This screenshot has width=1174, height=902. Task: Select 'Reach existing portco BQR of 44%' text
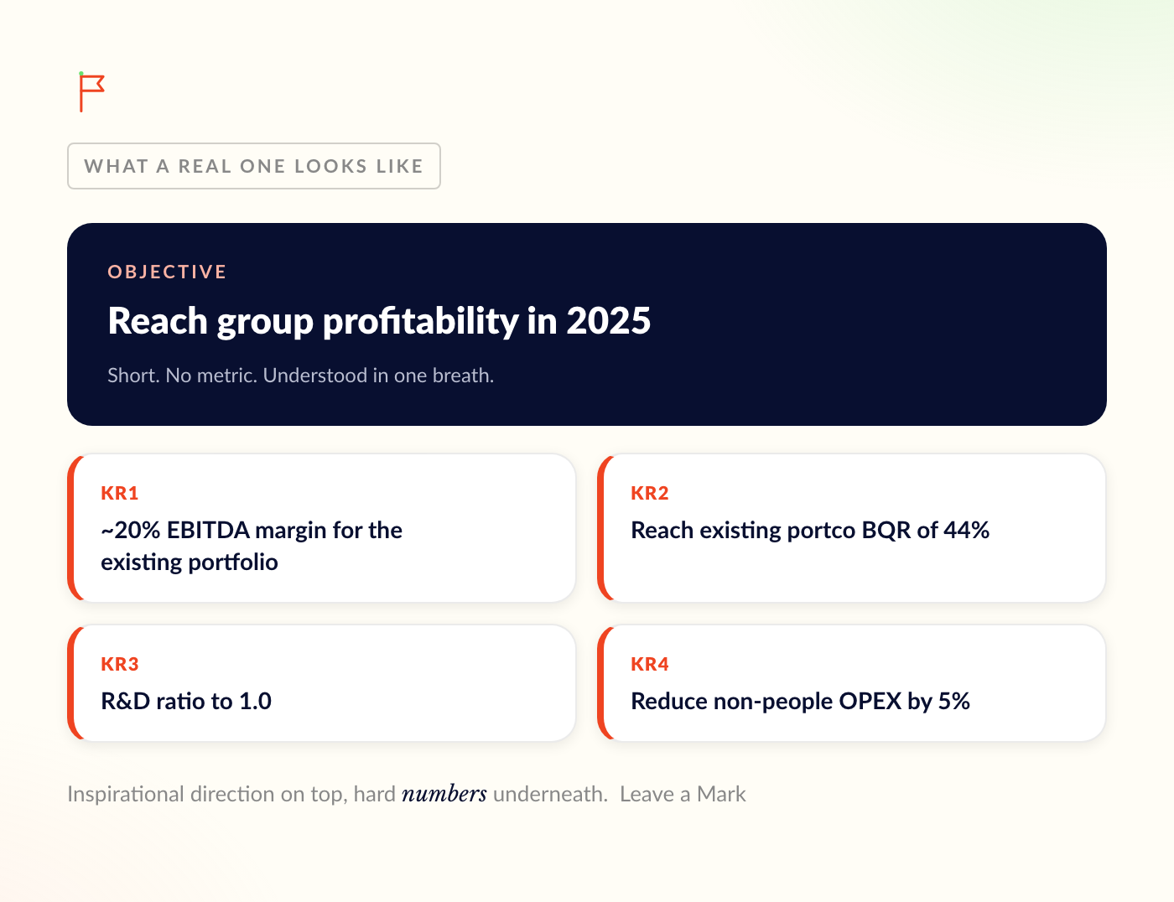pos(810,531)
